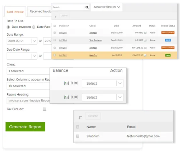Click the search magnifier icon
Image resolution: width=183 pixels, height=154 pixels.
tap(87, 7)
